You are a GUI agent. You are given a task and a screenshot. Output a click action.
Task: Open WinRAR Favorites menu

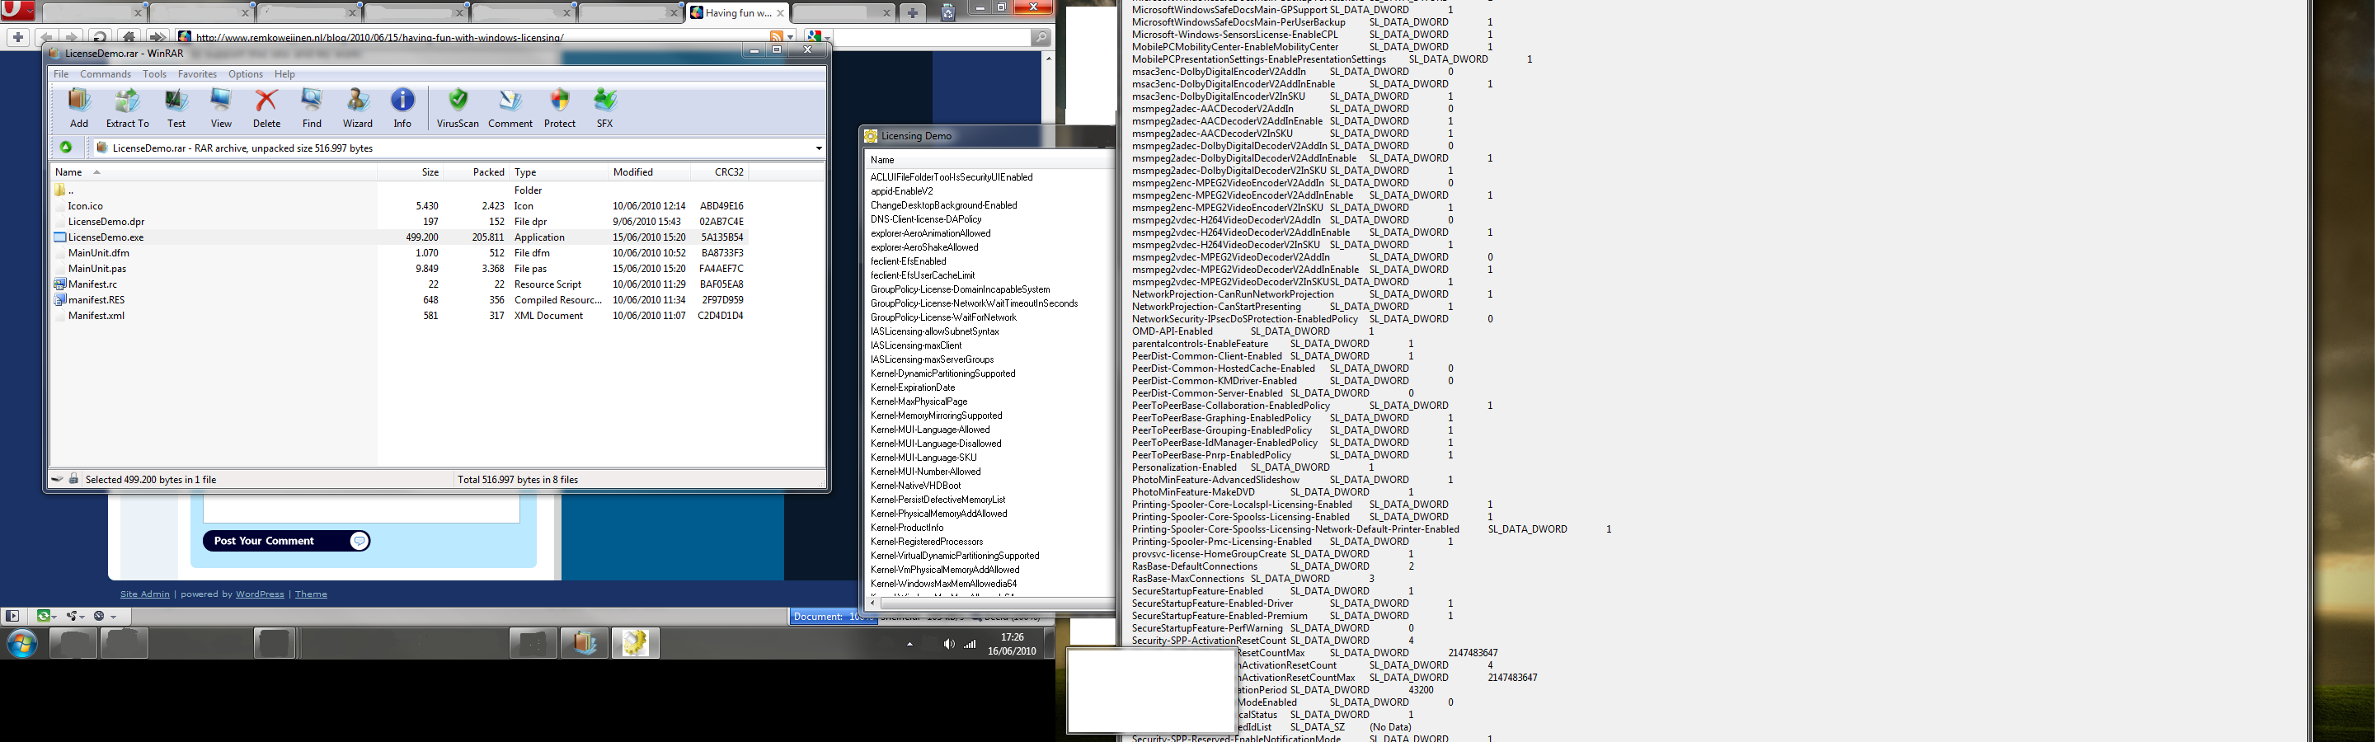[x=196, y=74]
